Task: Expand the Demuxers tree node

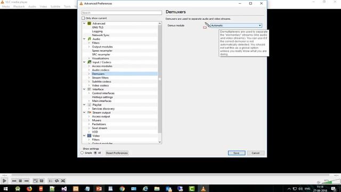Action: (89, 74)
